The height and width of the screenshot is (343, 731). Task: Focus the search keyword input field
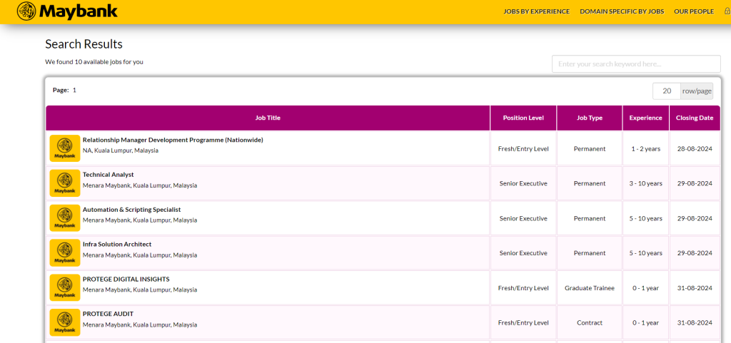[635, 64]
